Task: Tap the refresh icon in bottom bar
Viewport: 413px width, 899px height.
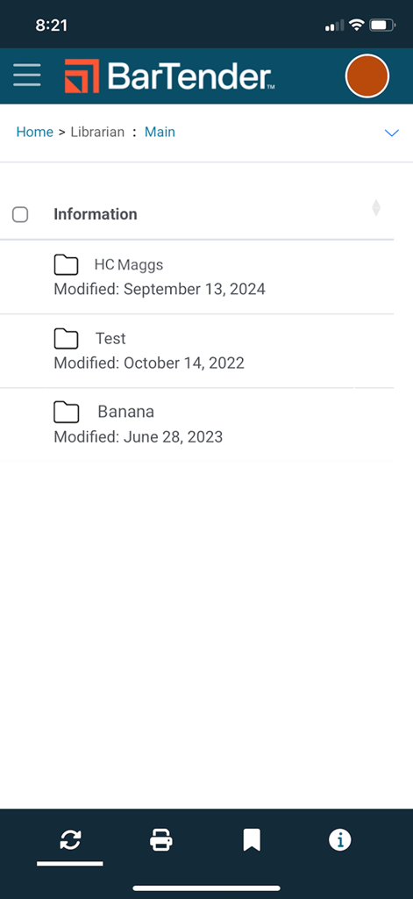Action: pos(70,840)
